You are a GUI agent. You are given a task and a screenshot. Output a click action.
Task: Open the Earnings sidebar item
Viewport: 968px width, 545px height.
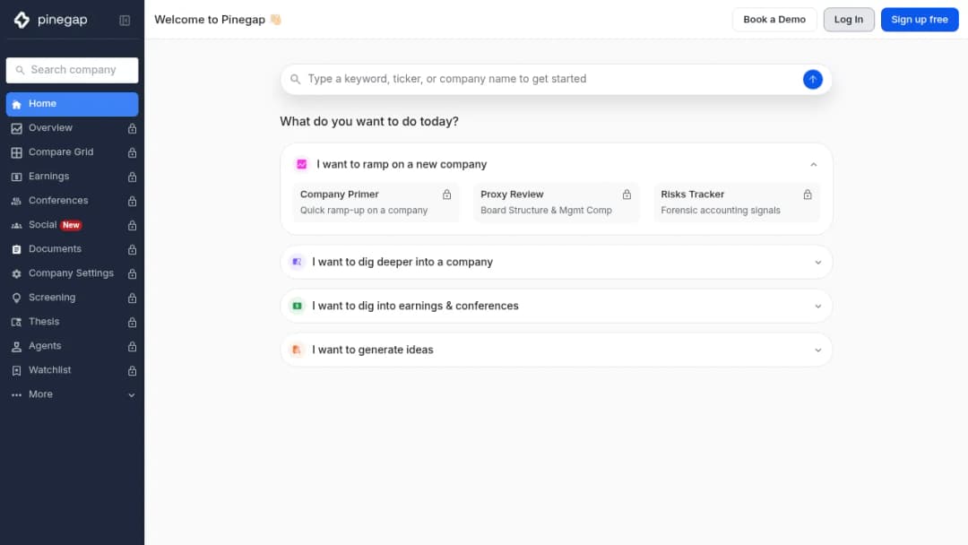[73, 177]
